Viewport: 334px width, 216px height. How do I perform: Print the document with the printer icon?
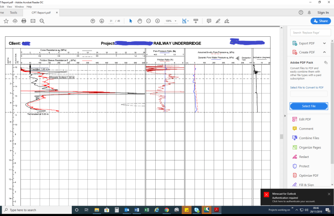click(24, 21)
